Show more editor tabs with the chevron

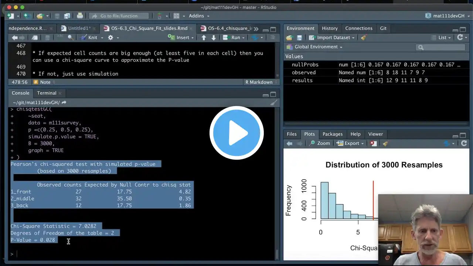(256, 29)
